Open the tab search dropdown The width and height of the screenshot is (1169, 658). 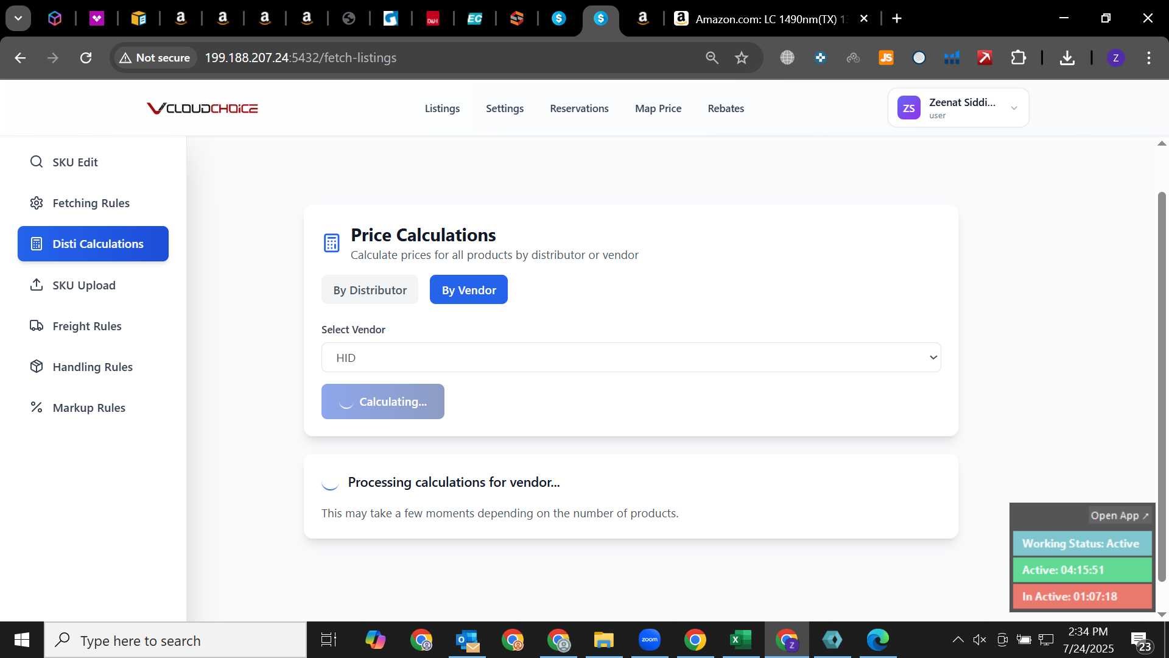(x=18, y=18)
